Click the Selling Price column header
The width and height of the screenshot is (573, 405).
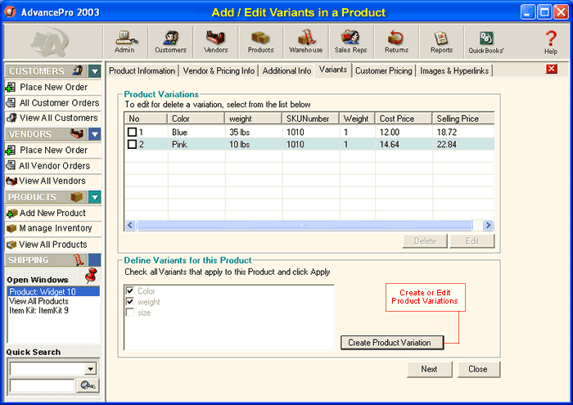tap(464, 119)
